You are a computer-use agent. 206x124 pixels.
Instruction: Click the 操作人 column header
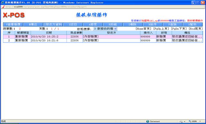pos(148,33)
